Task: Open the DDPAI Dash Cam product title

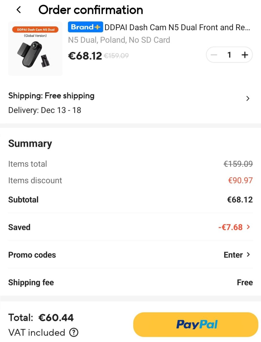Action: pyautogui.click(x=177, y=28)
